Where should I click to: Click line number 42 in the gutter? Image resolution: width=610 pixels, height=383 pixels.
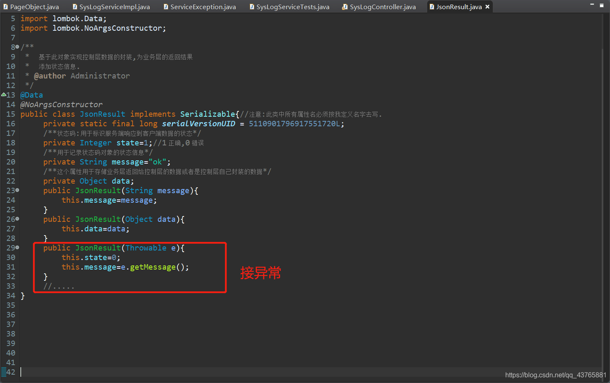click(11, 372)
